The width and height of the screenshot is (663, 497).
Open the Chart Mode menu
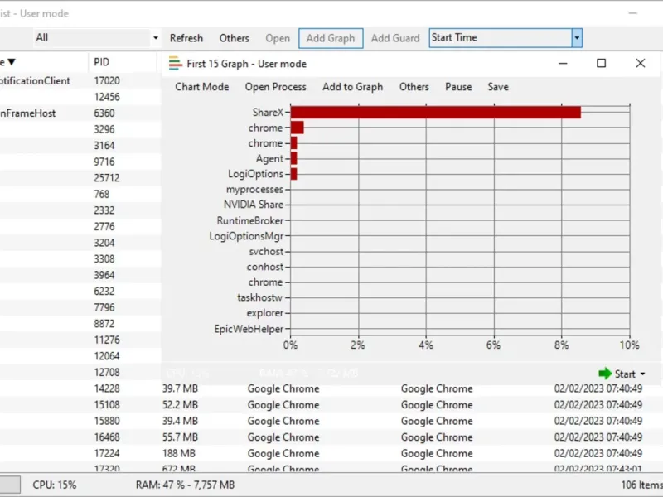tap(202, 87)
